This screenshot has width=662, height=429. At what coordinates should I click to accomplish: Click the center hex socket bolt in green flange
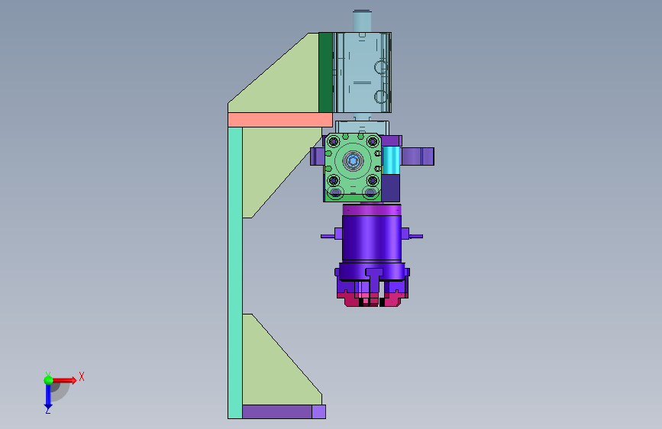click(x=353, y=160)
